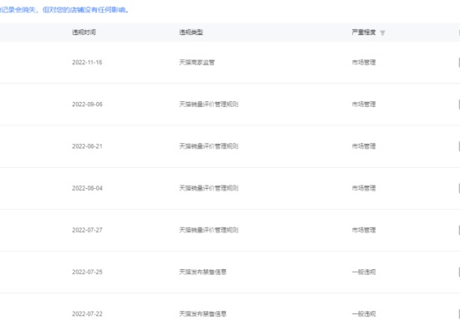460x331 pixels.
Task: Click the 违规类型 column header
Action: [191, 33]
